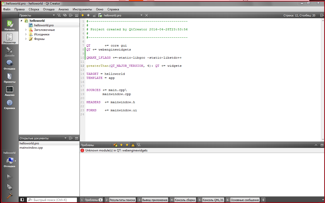Start debugging with run-bug icon
Viewport: 325px width, 203px height.
(9, 187)
